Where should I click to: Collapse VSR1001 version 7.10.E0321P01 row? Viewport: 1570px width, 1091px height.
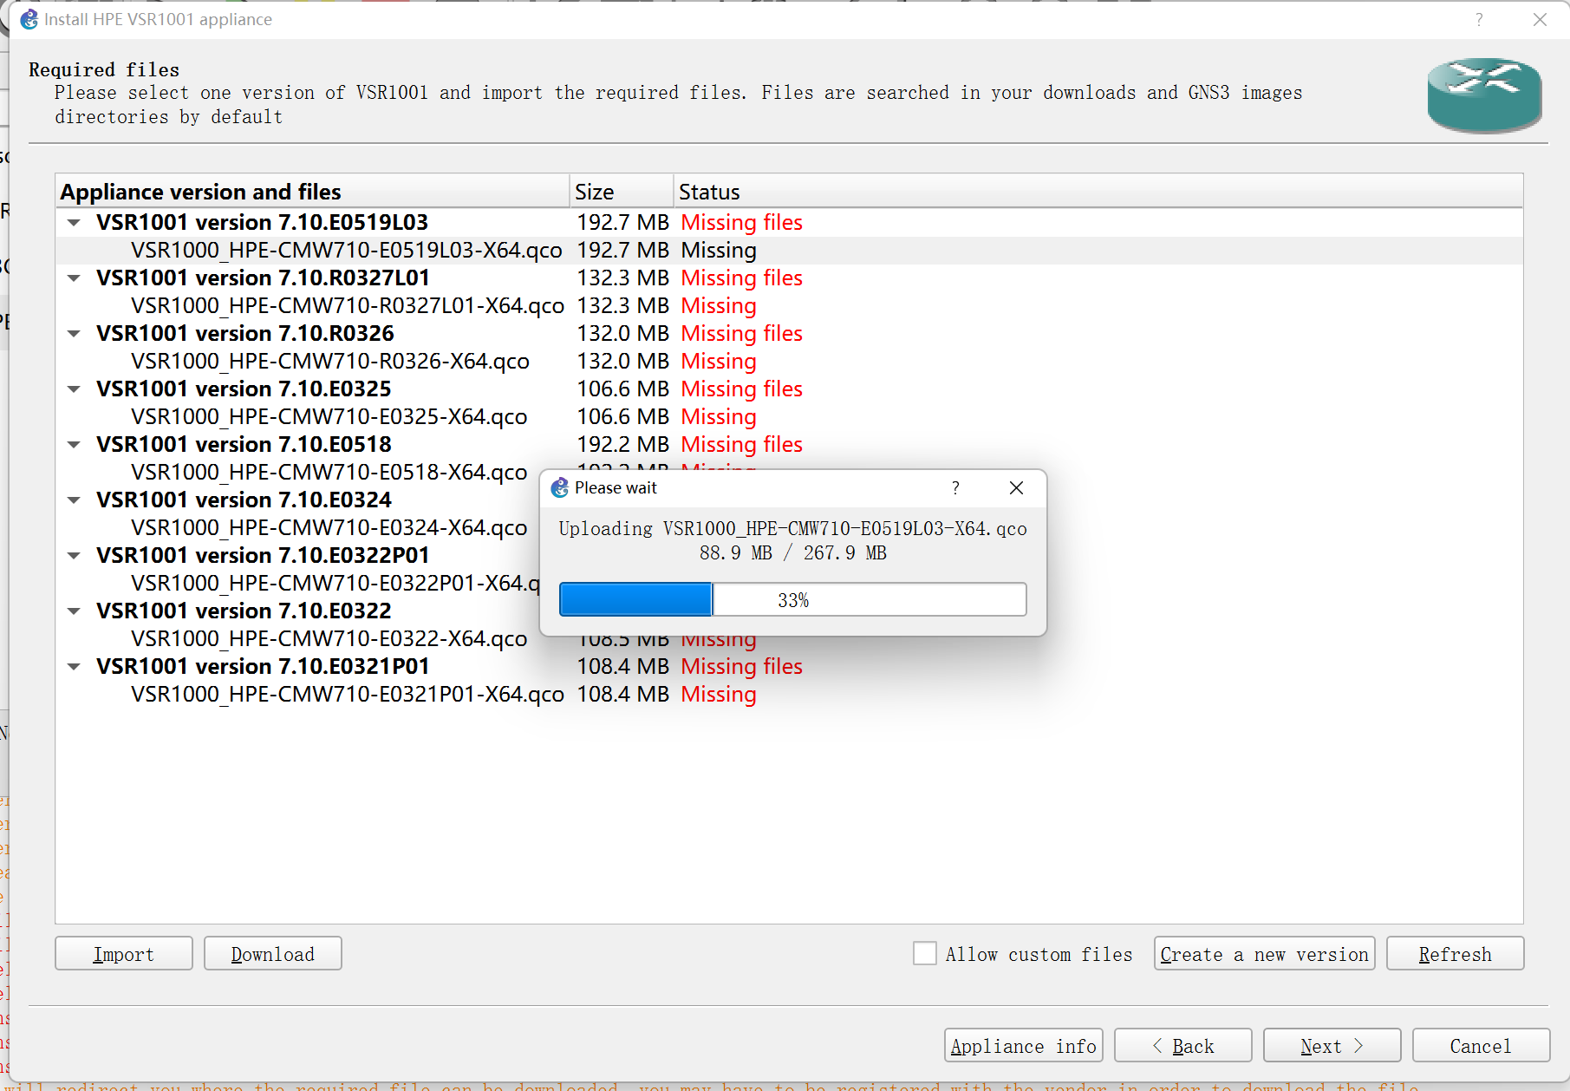point(75,667)
